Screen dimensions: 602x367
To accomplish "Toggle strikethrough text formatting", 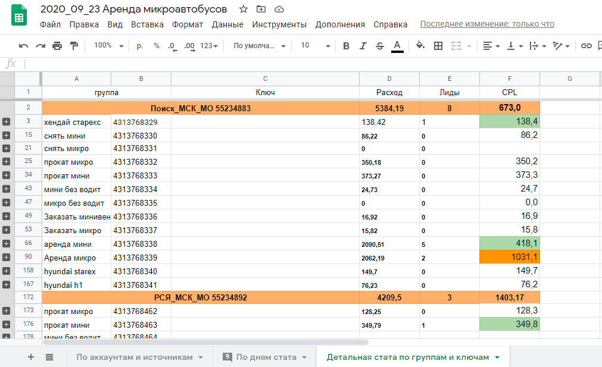I will [380, 46].
